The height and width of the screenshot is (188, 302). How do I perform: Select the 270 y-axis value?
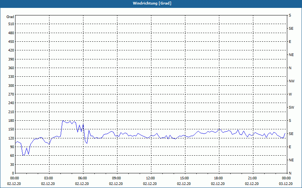tap(11, 94)
